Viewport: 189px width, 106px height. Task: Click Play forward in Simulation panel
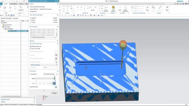point(44,83)
